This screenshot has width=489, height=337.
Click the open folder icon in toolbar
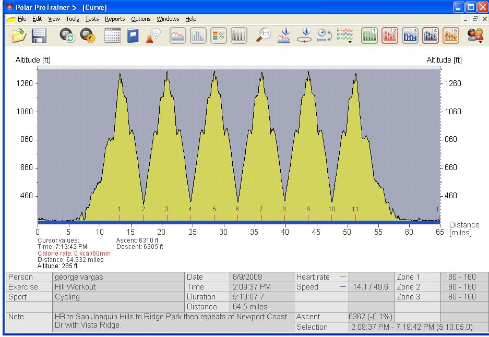pos(19,35)
